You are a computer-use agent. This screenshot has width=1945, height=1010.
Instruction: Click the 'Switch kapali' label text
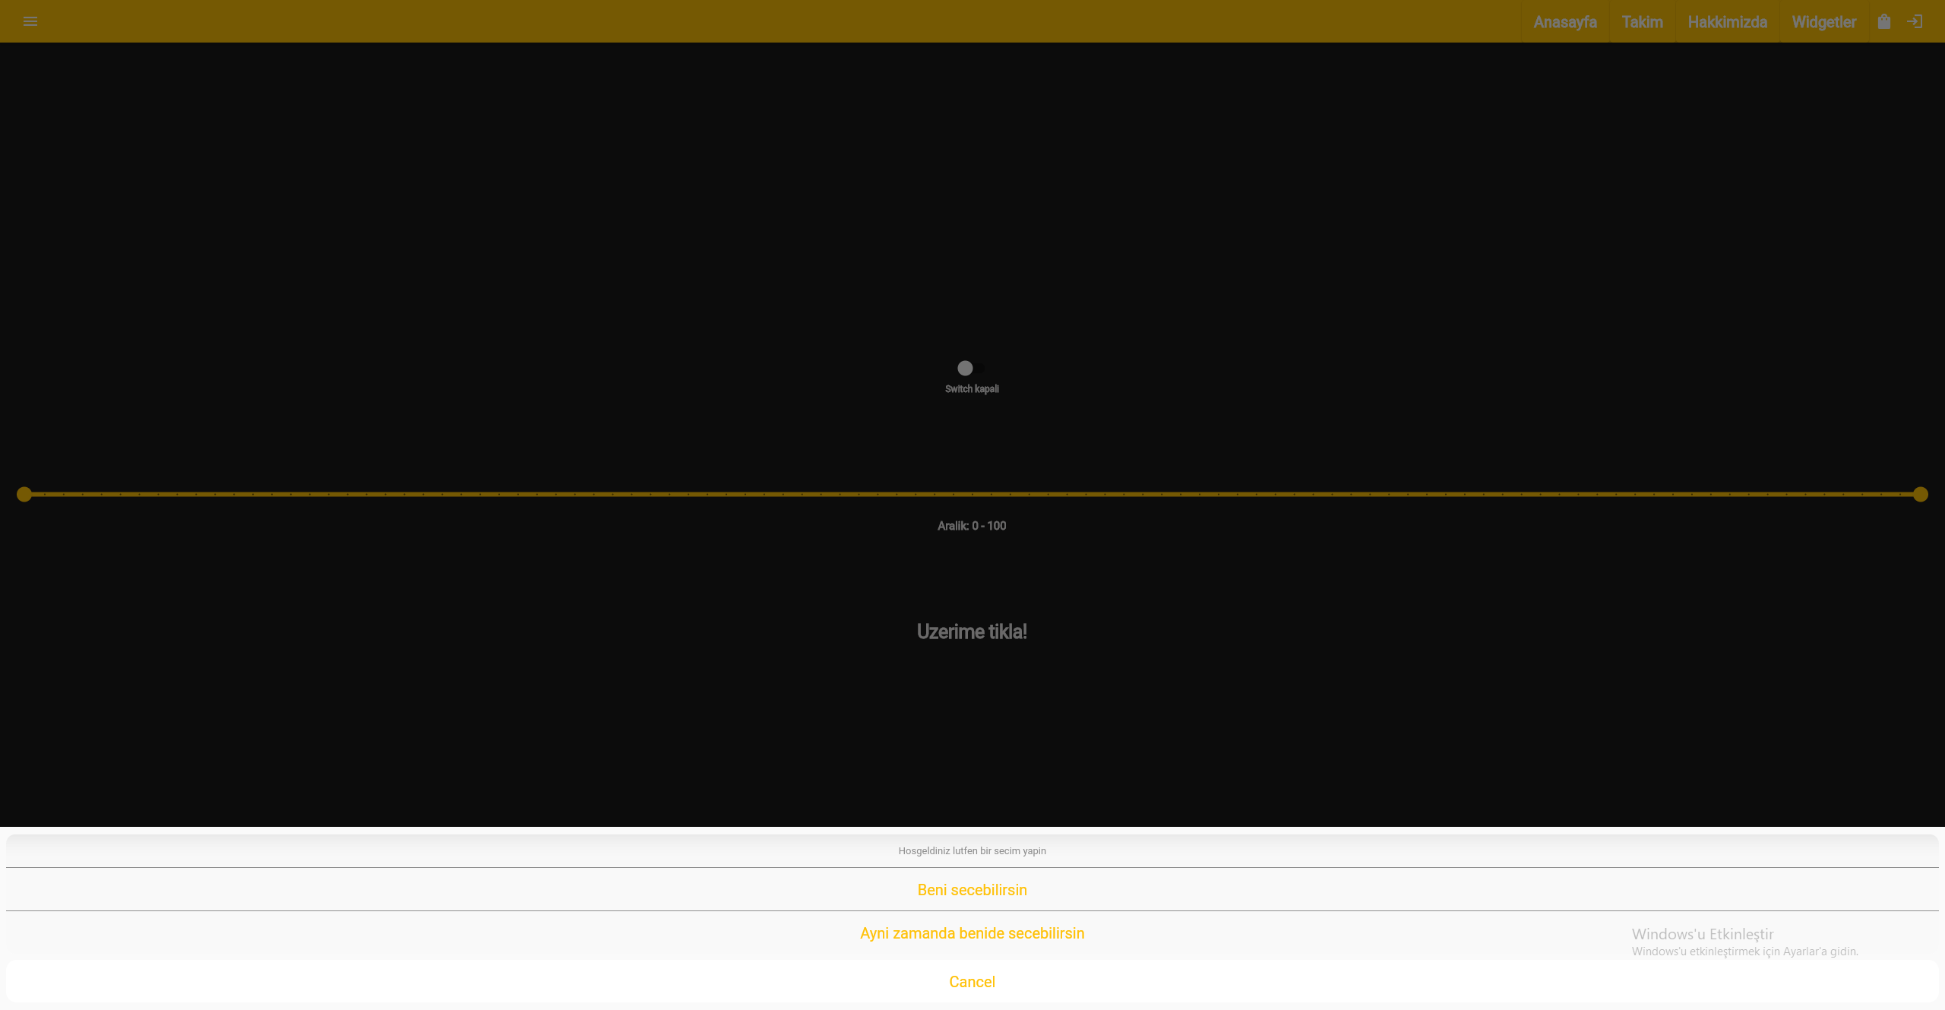point(972,388)
